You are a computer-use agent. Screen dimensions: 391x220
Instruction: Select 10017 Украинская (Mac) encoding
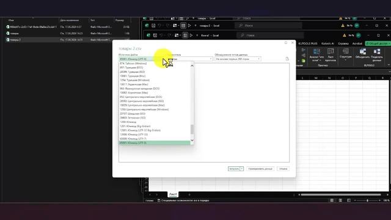click(155, 84)
